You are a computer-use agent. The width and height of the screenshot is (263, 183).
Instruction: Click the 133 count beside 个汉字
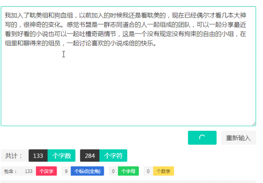(x=28, y=171)
